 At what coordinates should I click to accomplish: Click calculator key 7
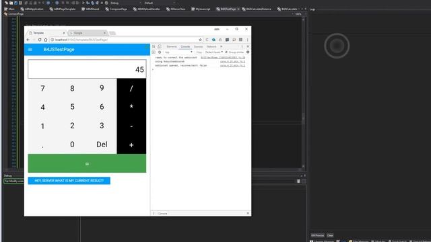(x=42, y=88)
